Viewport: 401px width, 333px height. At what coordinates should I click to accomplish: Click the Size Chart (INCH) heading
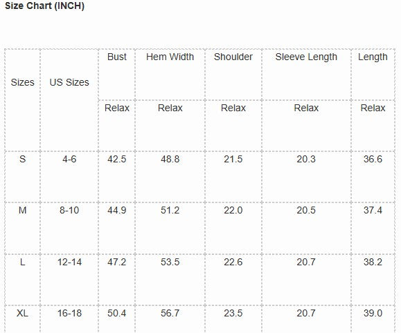(x=45, y=6)
